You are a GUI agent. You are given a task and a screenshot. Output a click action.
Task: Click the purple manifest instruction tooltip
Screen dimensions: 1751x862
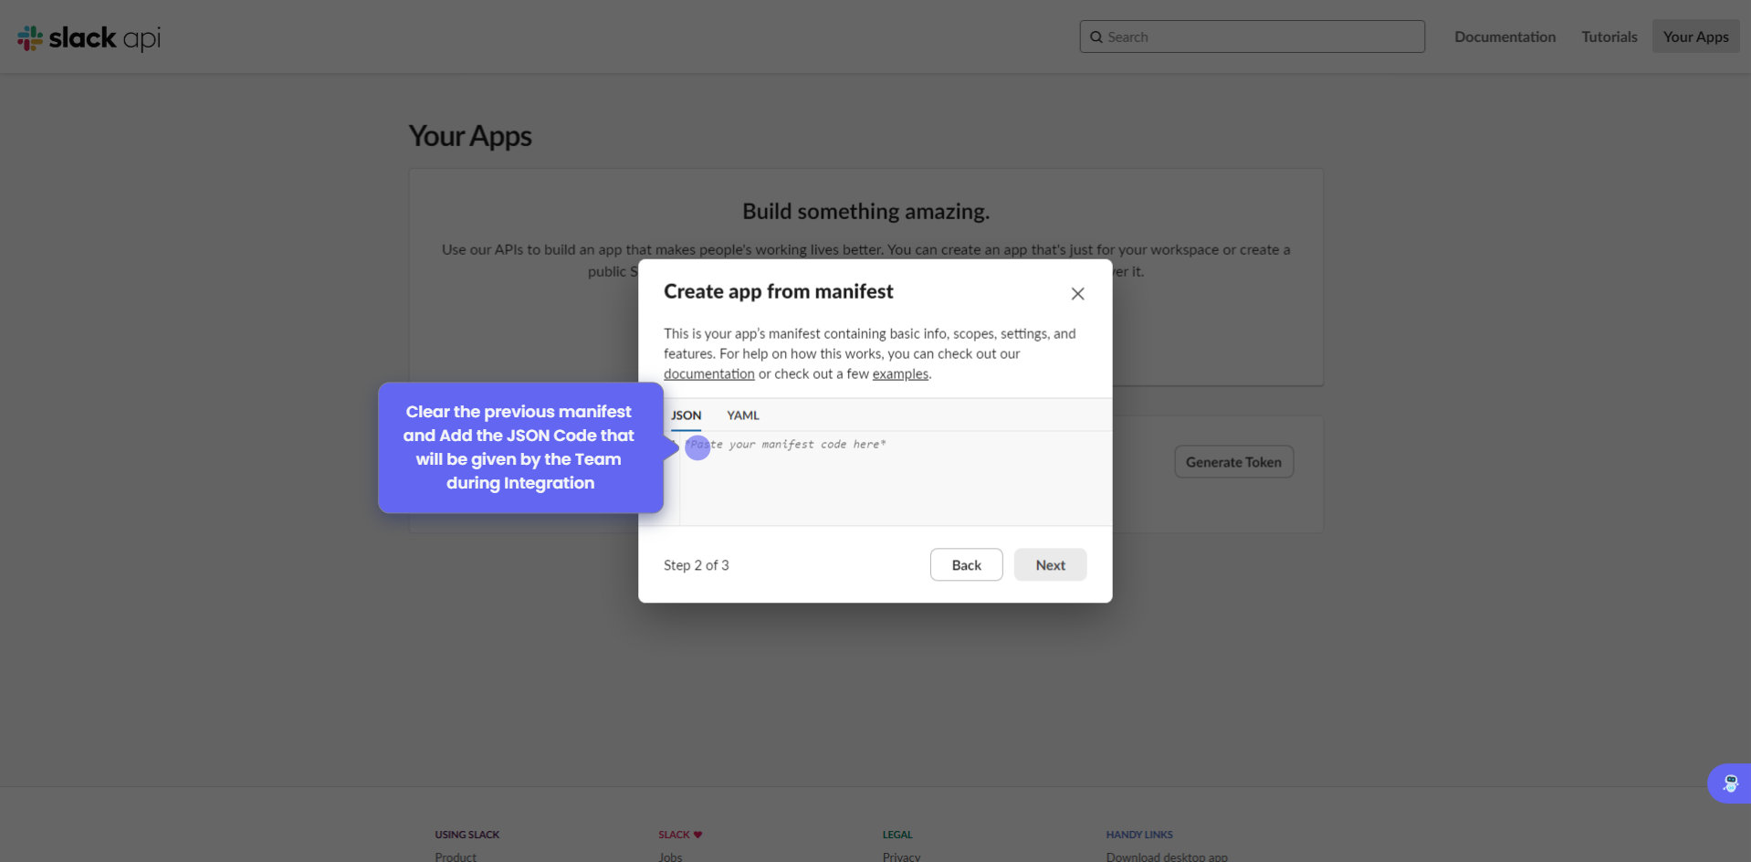click(519, 447)
